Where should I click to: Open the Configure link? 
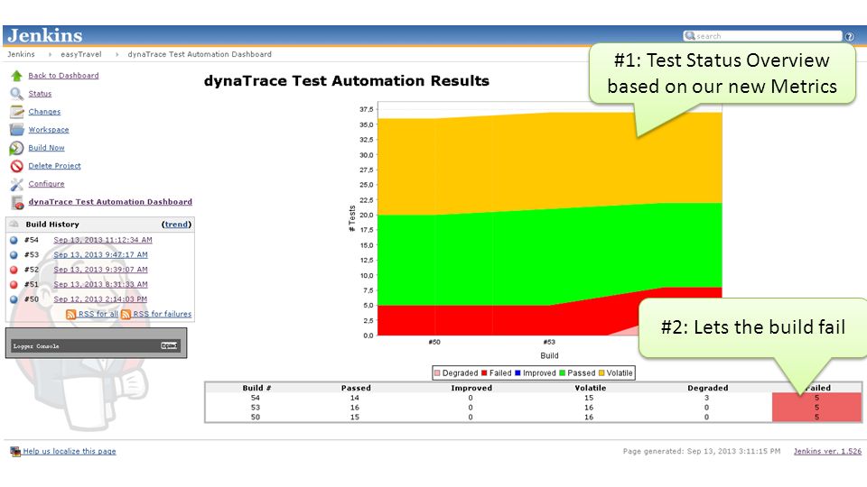[46, 184]
